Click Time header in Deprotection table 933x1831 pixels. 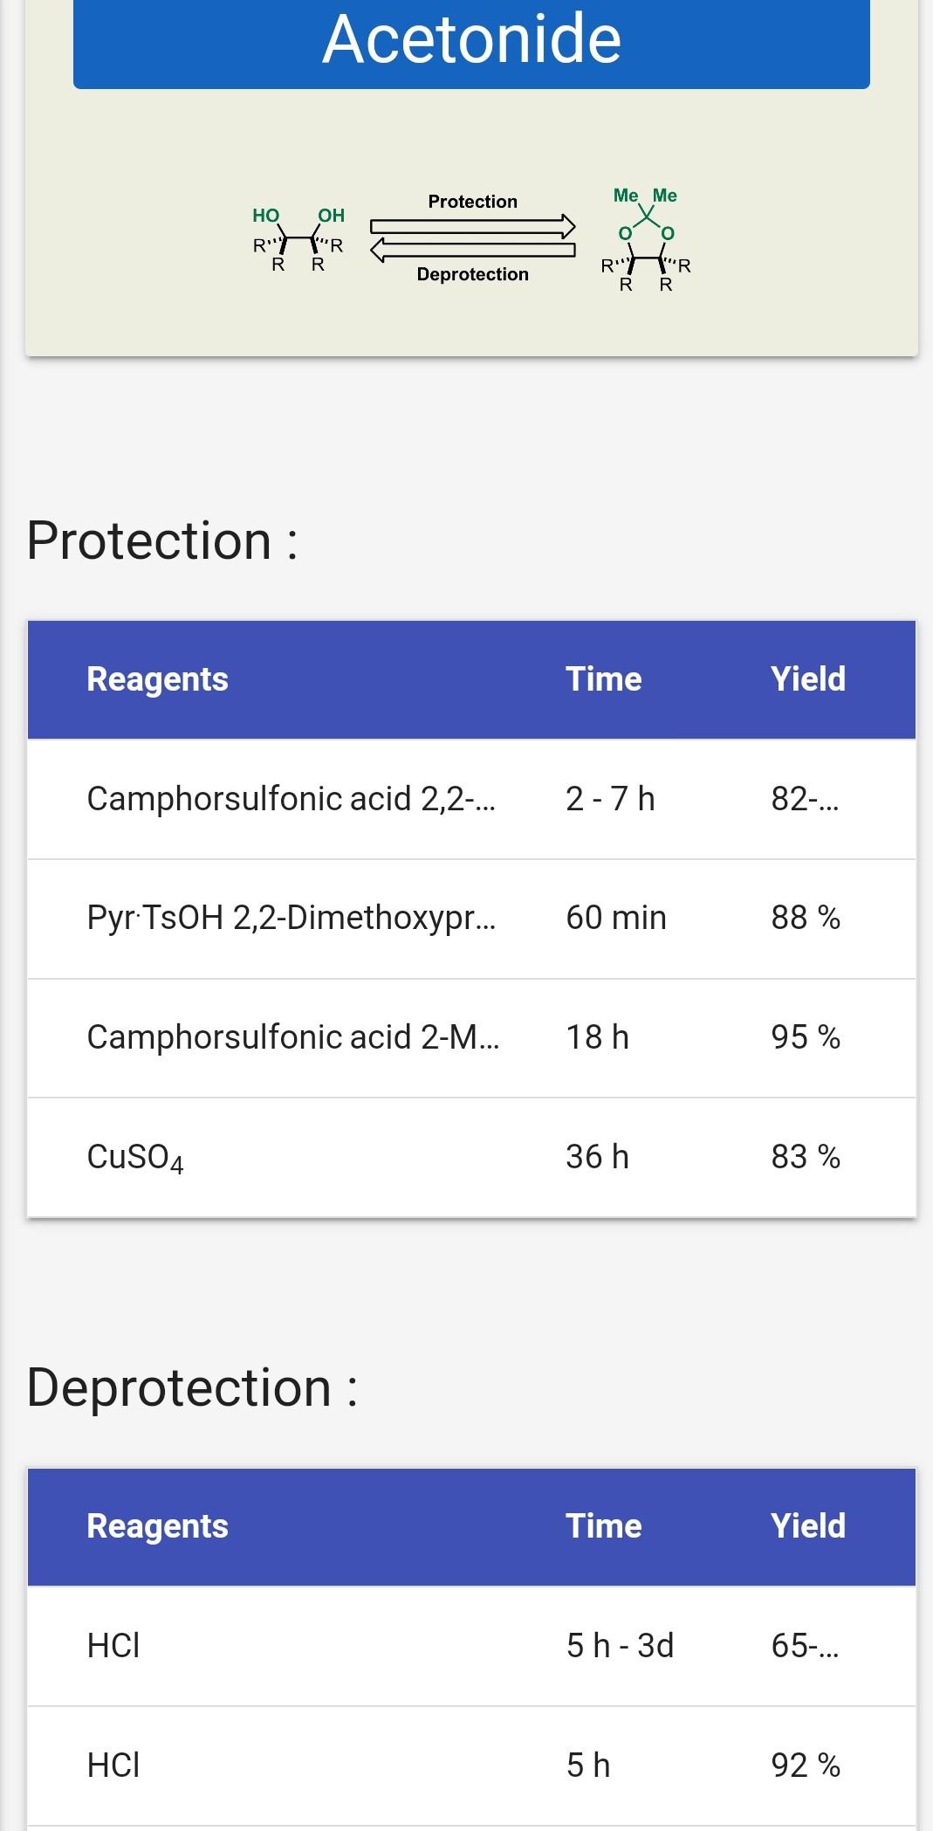[603, 1526]
